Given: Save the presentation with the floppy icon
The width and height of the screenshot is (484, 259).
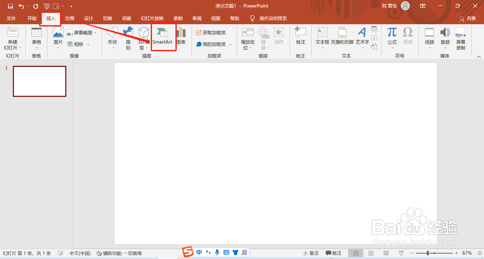Looking at the screenshot, I should (x=10, y=6).
